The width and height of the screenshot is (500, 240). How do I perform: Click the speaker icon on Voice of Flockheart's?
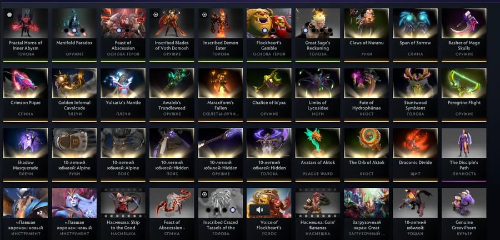pyautogui.click(x=259, y=209)
